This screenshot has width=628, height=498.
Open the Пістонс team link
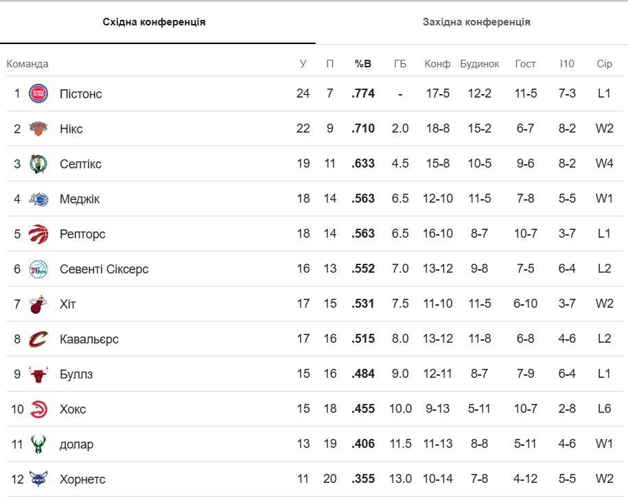click(x=81, y=93)
